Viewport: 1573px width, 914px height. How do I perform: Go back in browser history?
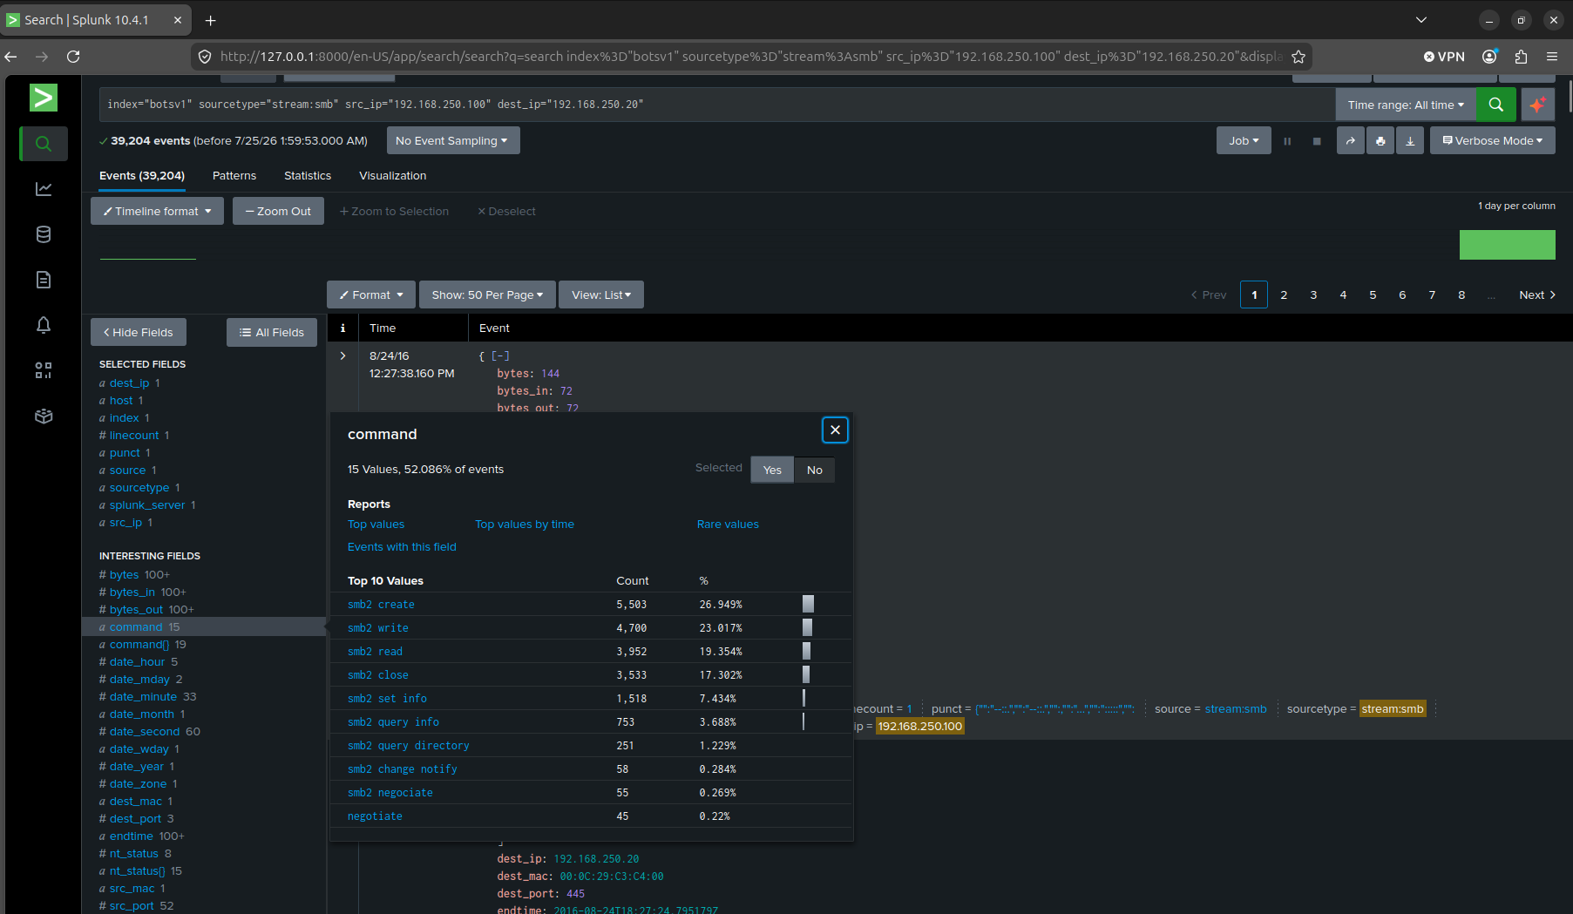(x=11, y=57)
